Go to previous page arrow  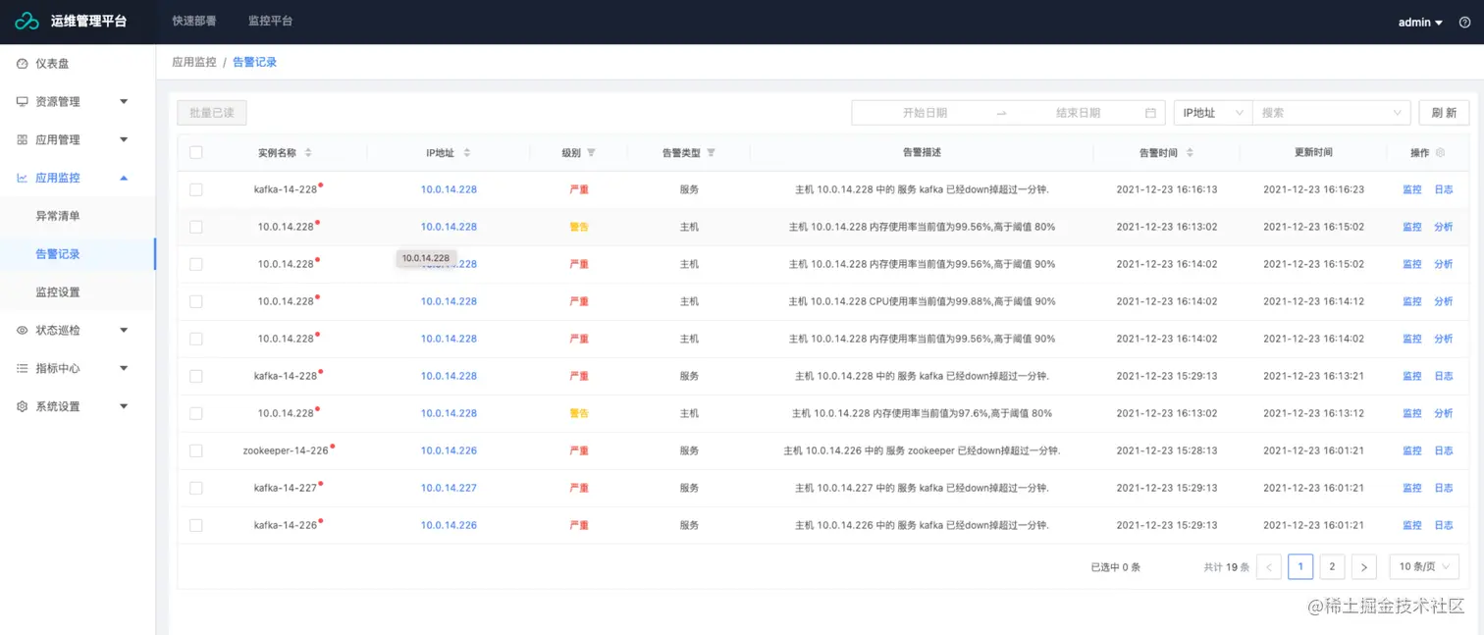1269,567
